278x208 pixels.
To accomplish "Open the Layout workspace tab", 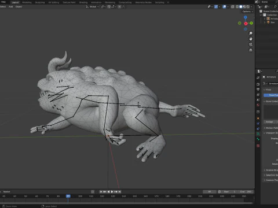I will tap(15, 2).
